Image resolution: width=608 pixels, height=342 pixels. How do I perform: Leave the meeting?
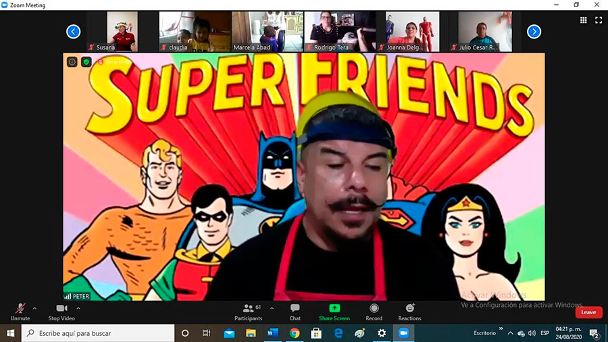(x=588, y=312)
